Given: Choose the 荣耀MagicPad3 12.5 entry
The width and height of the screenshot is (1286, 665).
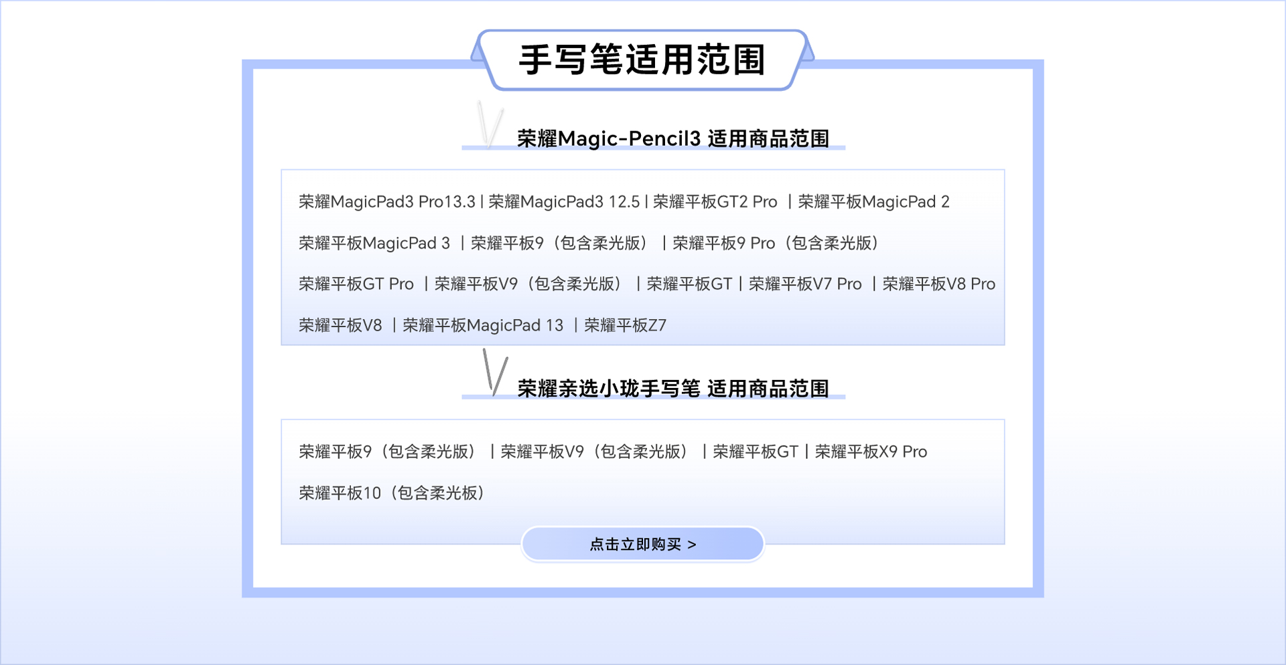Looking at the screenshot, I should pos(564,202).
